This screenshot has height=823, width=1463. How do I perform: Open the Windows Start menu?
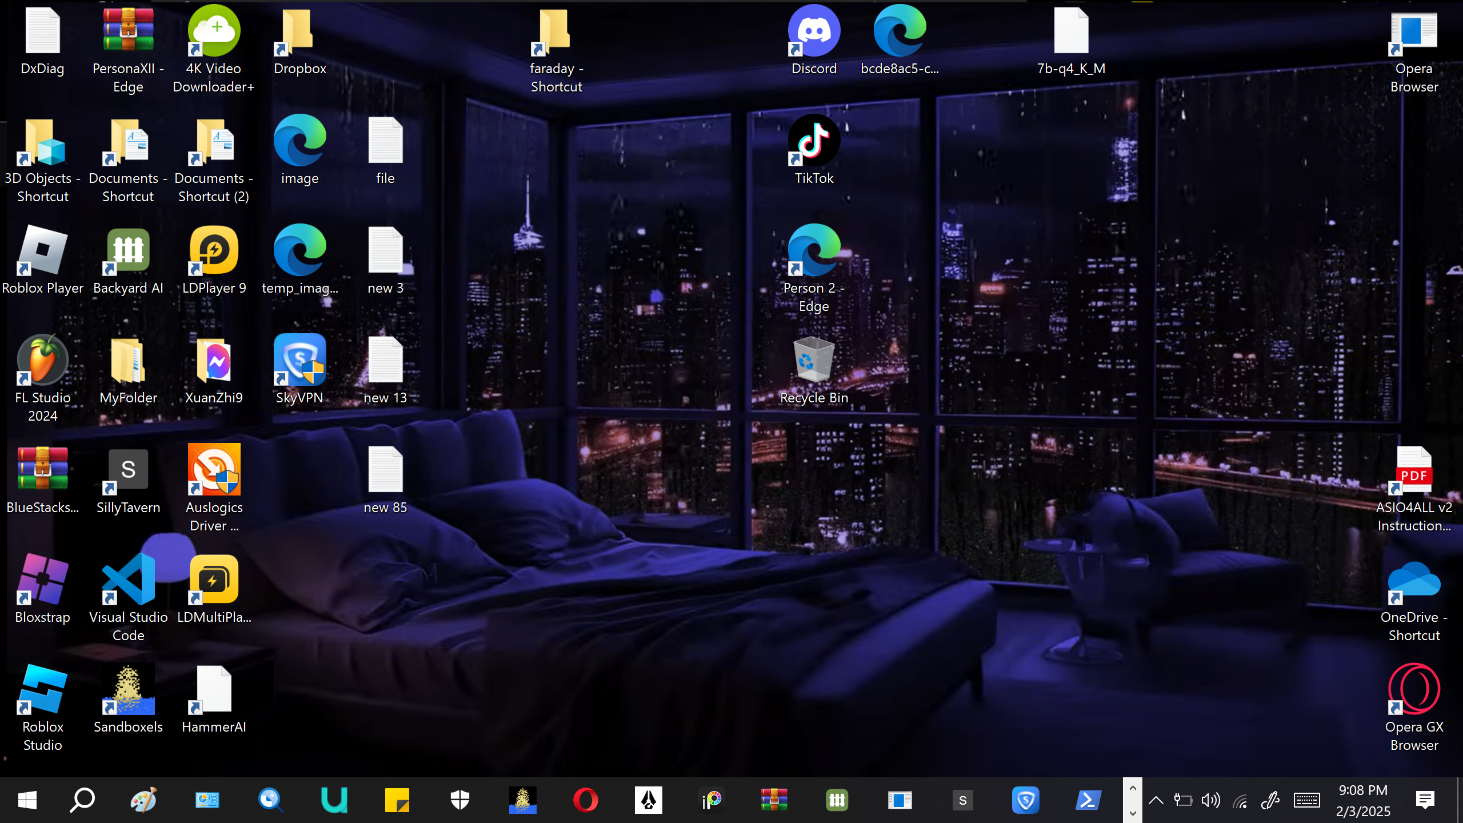tap(27, 800)
